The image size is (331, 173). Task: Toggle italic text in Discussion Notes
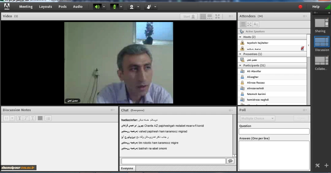pyautogui.click(x=26, y=118)
